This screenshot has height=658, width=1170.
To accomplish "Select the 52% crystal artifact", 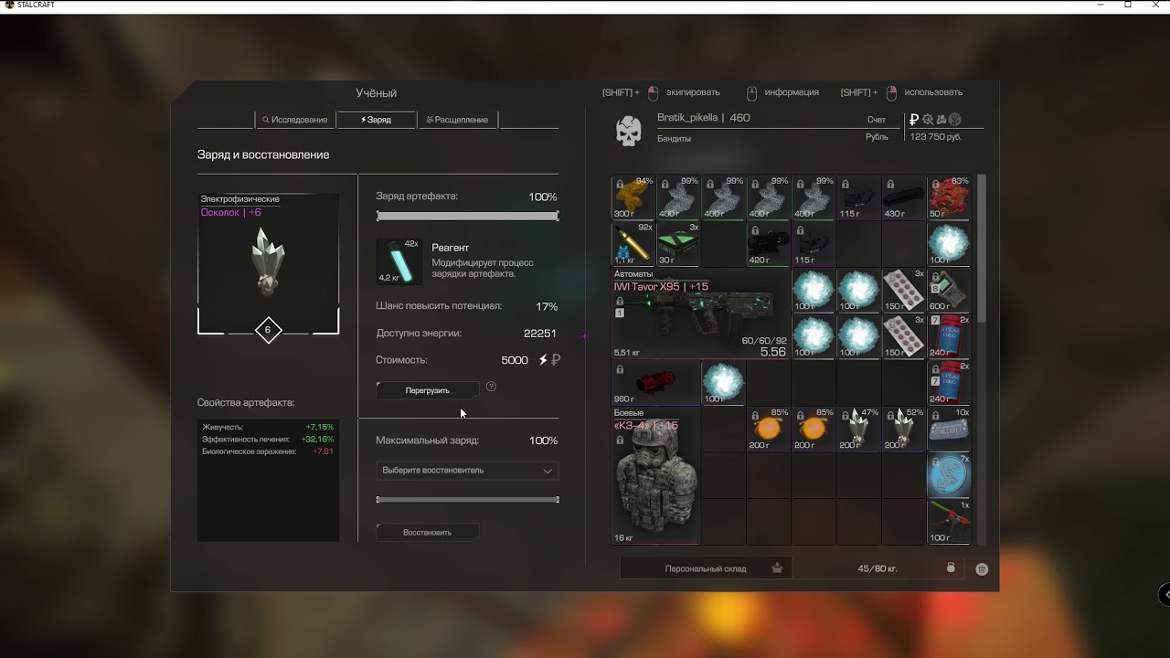I will click(x=903, y=430).
